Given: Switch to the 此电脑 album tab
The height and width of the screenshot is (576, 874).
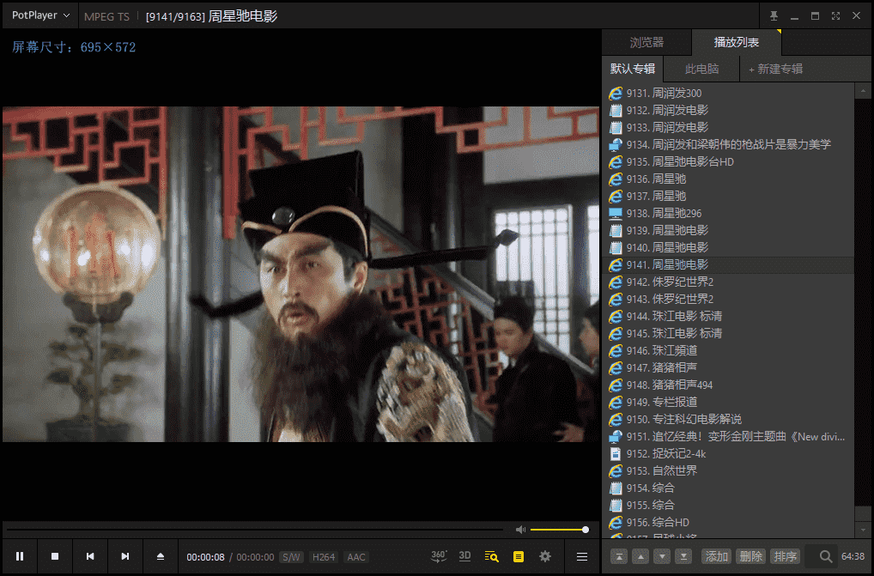Looking at the screenshot, I should pos(701,69).
